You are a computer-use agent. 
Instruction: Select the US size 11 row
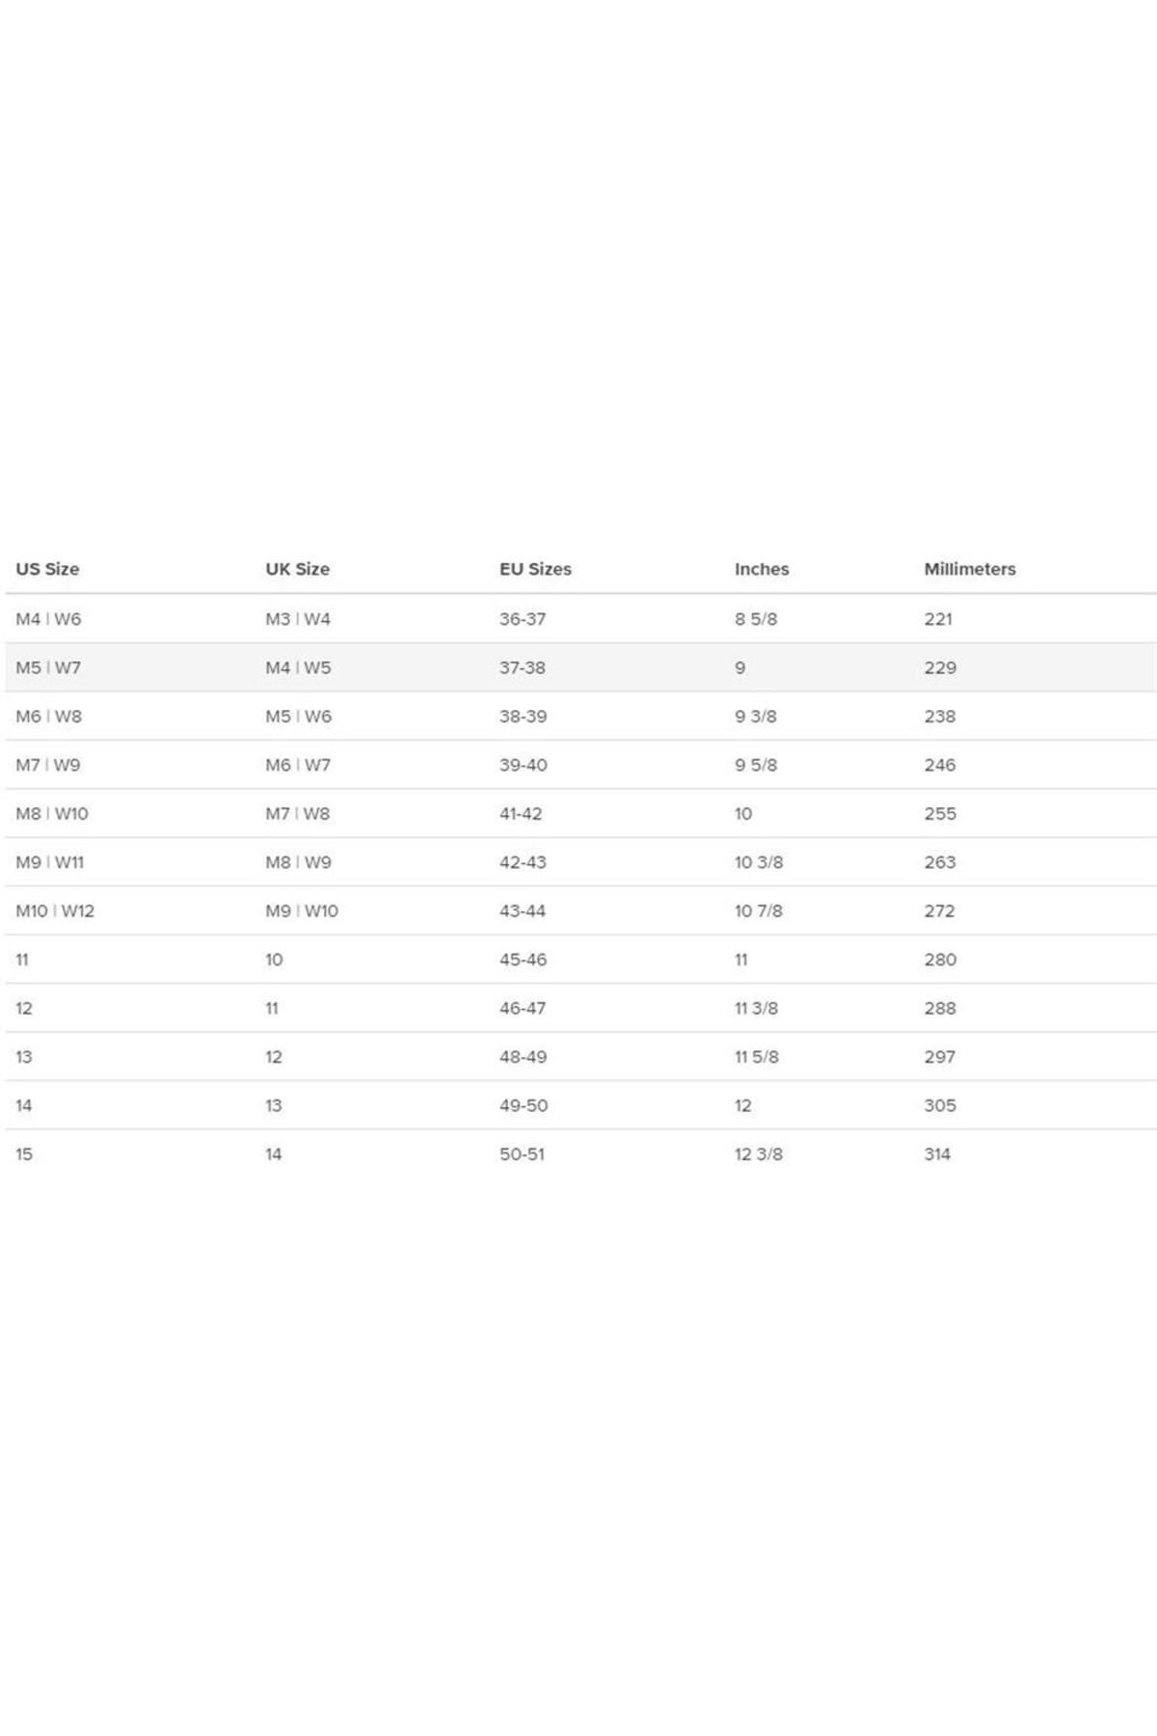(580, 960)
